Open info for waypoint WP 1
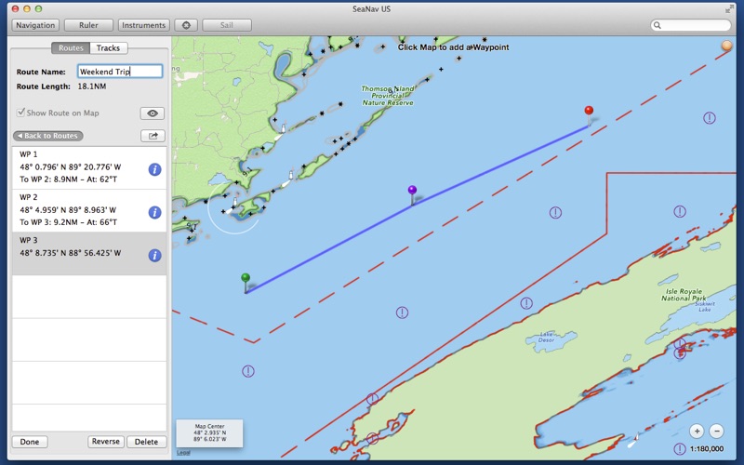 pyautogui.click(x=155, y=169)
